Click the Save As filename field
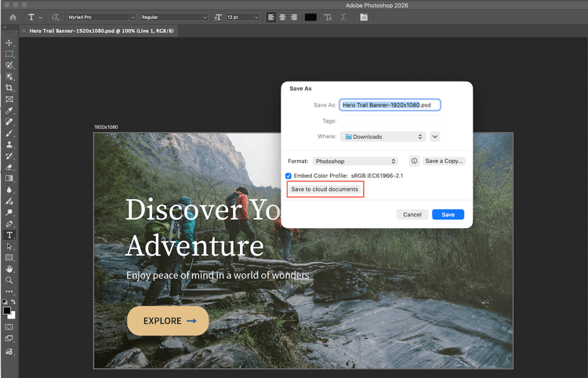This screenshot has width=588, height=378. pos(390,105)
